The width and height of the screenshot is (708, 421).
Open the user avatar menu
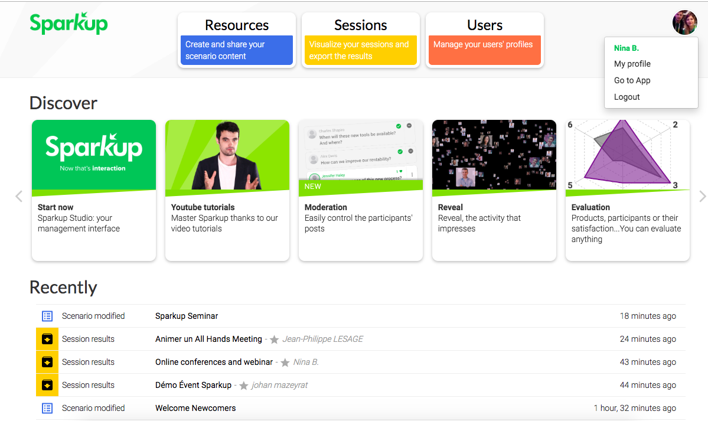(x=684, y=22)
